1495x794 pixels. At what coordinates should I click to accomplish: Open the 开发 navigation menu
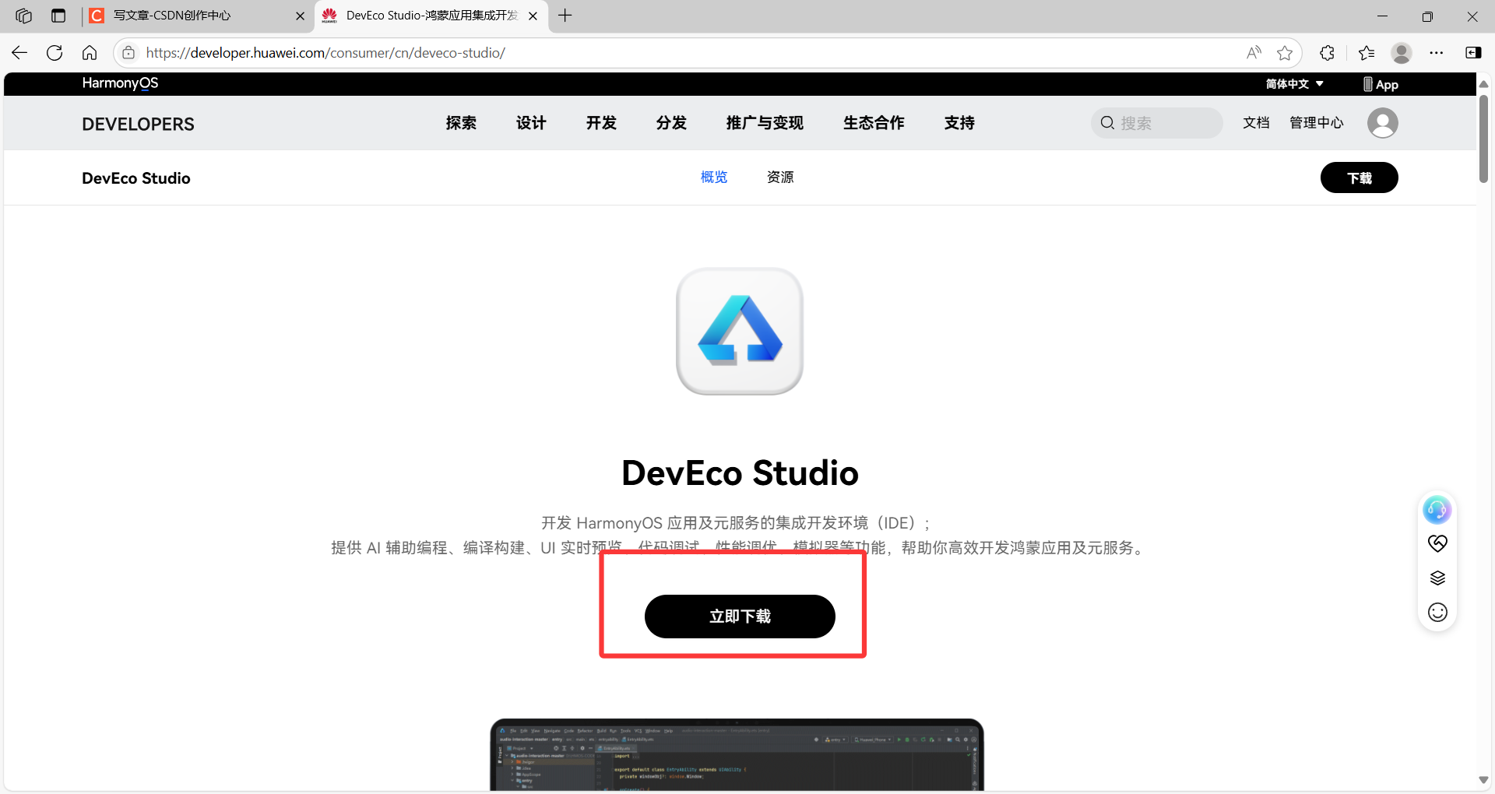point(601,123)
